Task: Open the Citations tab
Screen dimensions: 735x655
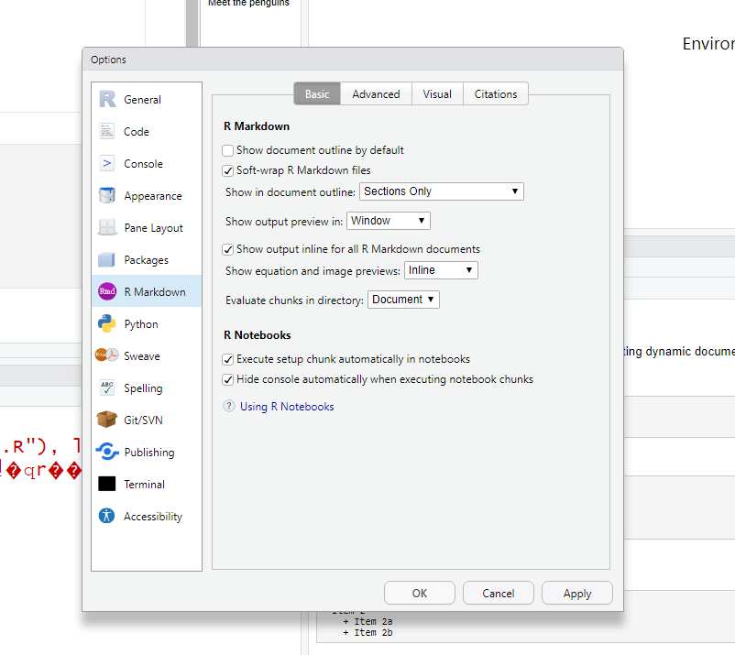Action: (x=496, y=93)
